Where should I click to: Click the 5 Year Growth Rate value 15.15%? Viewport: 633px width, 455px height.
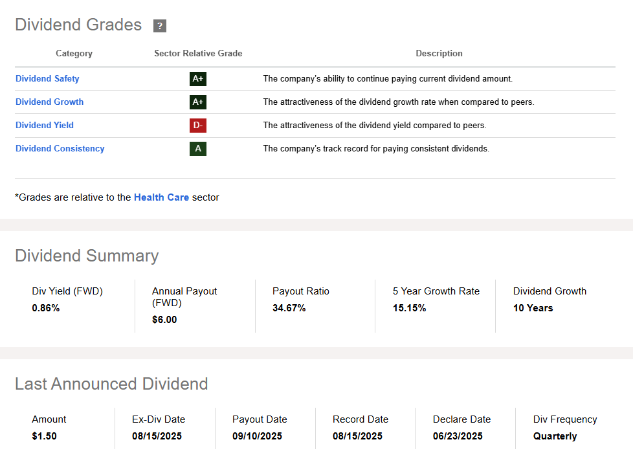pos(409,308)
